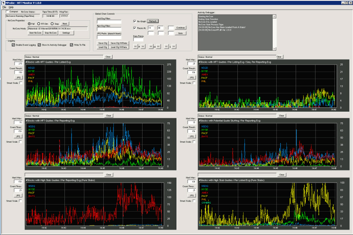Click the Save Cfg button
This screenshot has height=235, width=353.
[103, 43]
